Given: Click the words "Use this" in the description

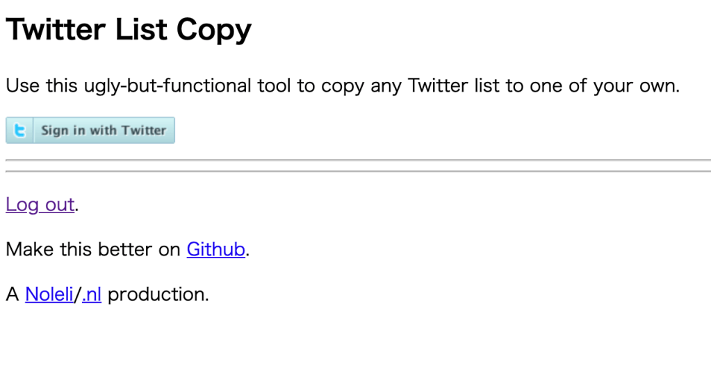Looking at the screenshot, I should click(x=40, y=86).
